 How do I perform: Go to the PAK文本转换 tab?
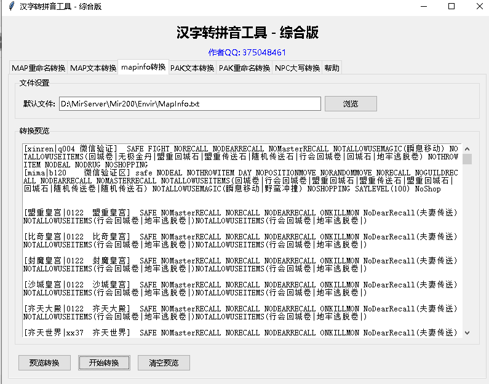(x=192, y=68)
